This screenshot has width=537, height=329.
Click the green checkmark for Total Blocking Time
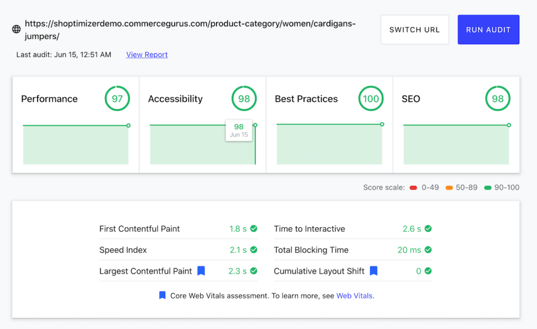(x=427, y=250)
